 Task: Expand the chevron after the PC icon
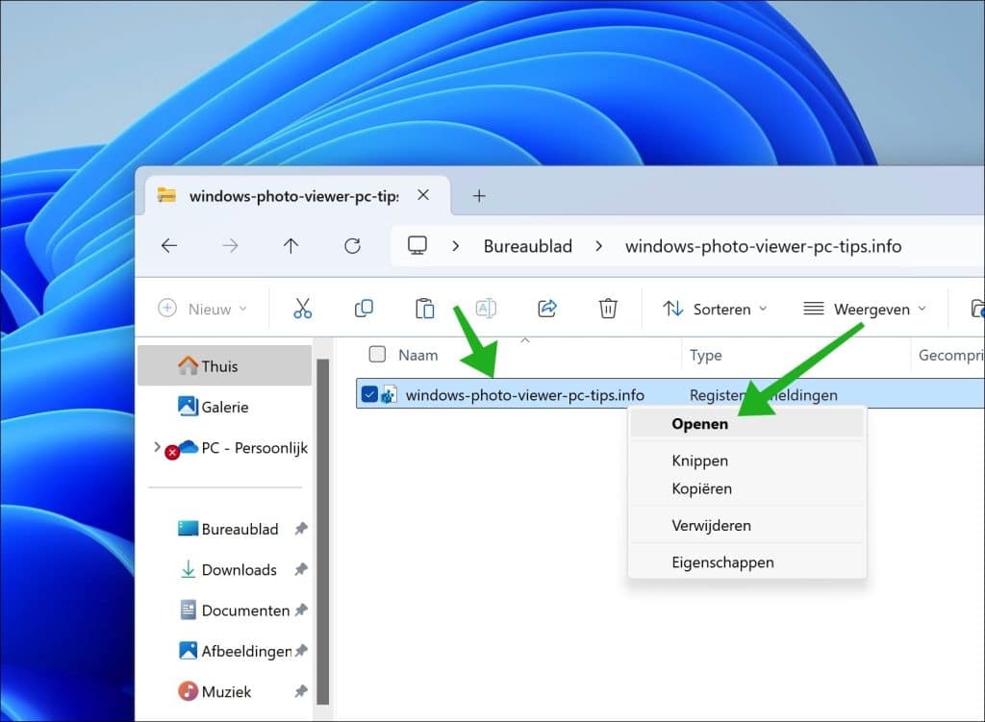(x=455, y=246)
